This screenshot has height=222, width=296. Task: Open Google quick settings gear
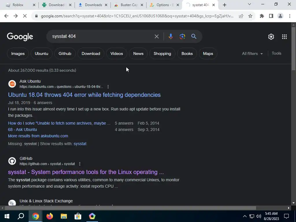271,37
